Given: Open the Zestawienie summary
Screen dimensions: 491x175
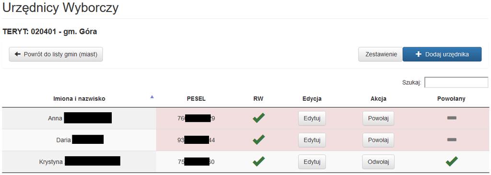Looking at the screenshot, I should click(x=380, y=55).
